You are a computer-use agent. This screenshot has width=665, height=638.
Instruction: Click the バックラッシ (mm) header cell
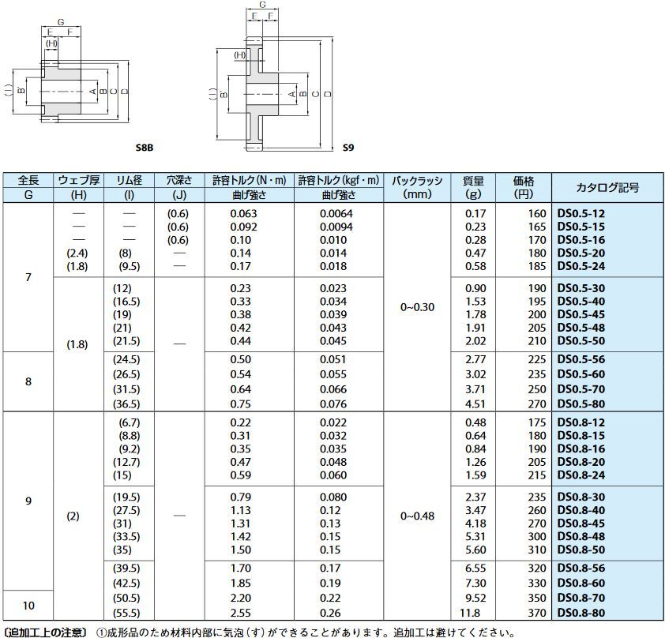point(417,187)
